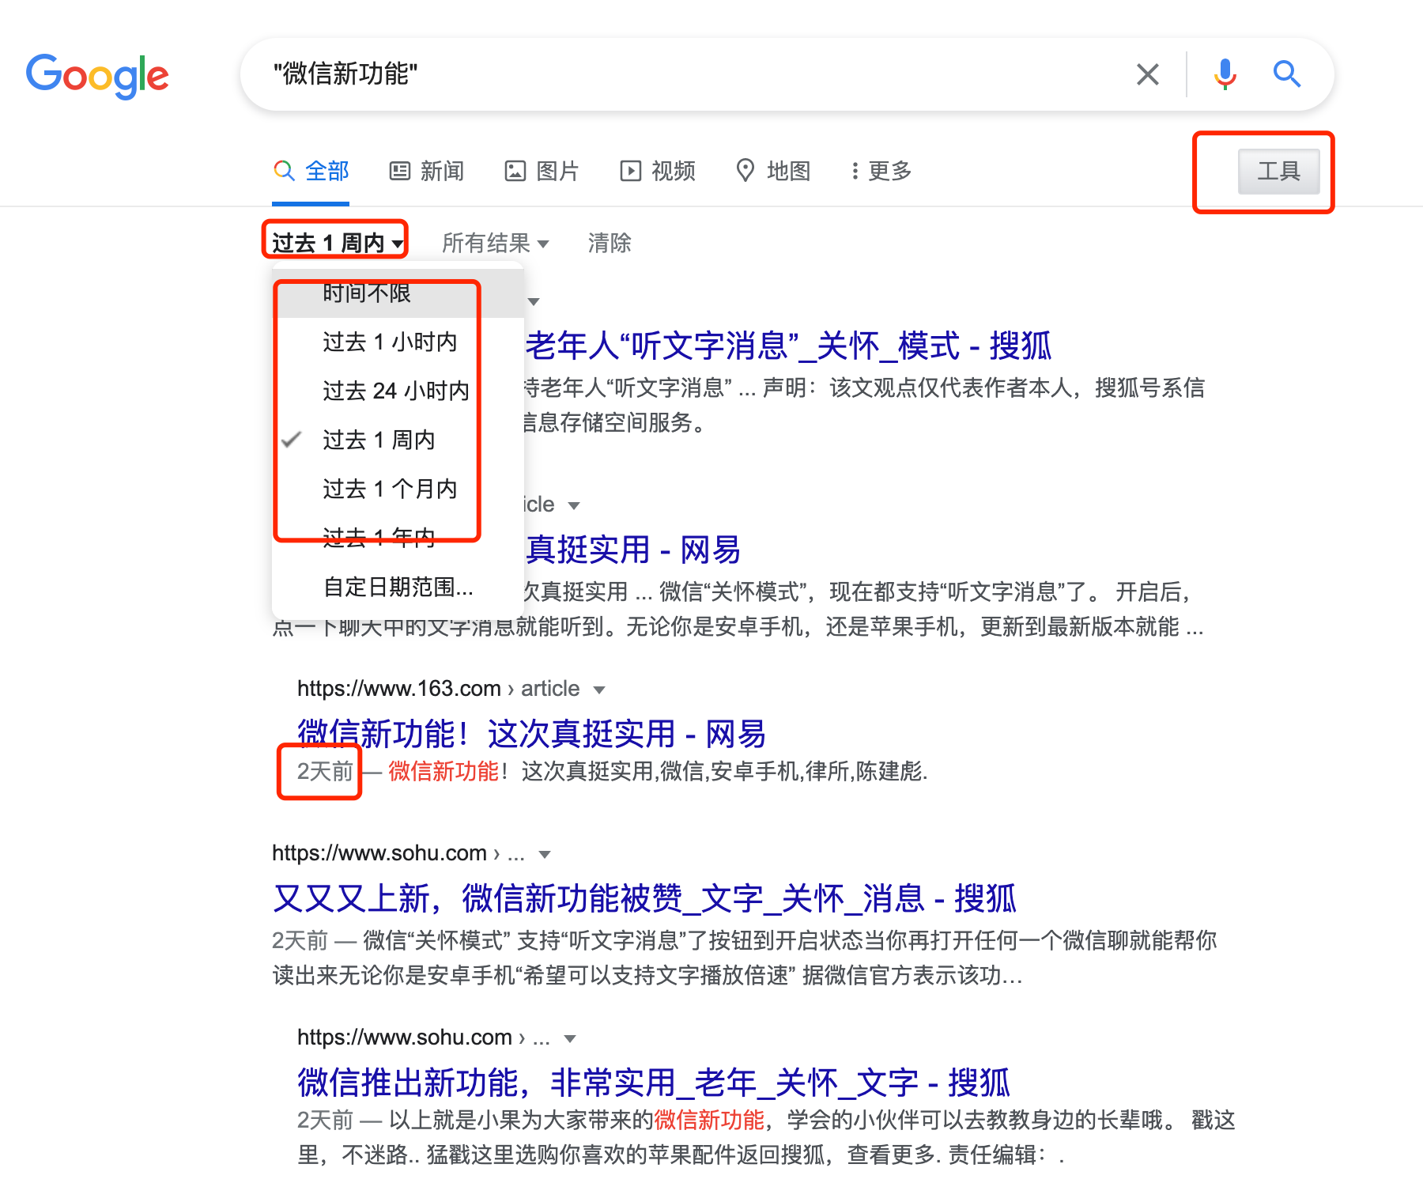Expand arrow beside first https://www.sohu.com URL
Screen dimensions: 1423x1183
[544, 854]
